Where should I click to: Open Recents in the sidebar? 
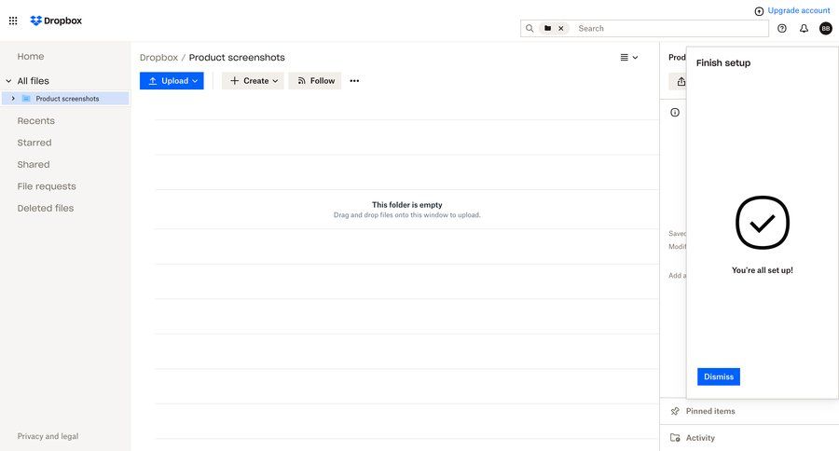click(35, 121)
